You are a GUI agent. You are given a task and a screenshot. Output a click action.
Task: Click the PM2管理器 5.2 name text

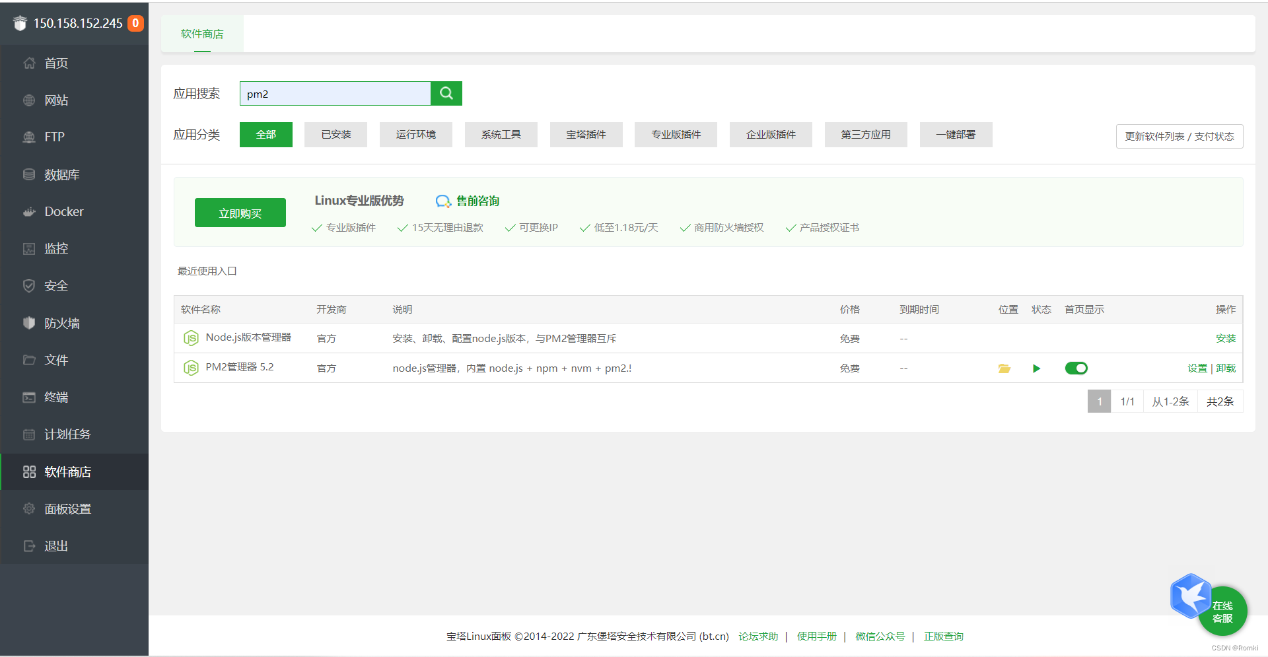pos(240,367)
